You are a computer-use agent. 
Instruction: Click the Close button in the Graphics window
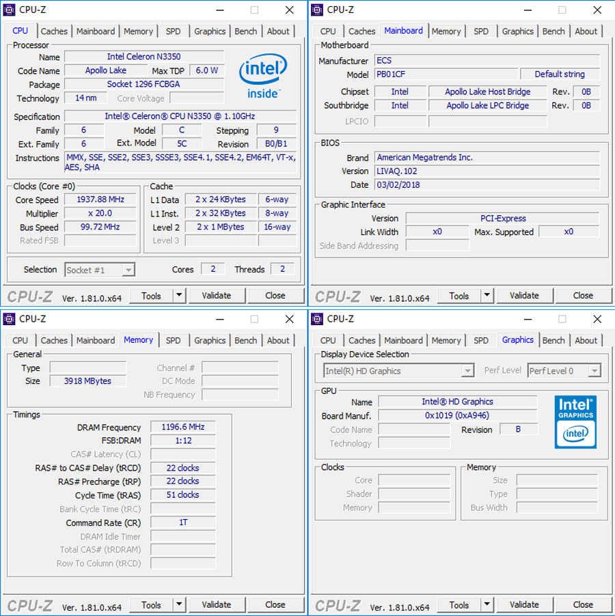click(x=583, y=604)
